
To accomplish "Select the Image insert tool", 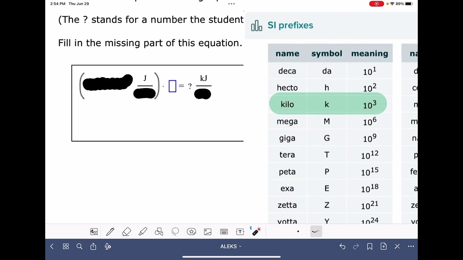I will 208,232.
